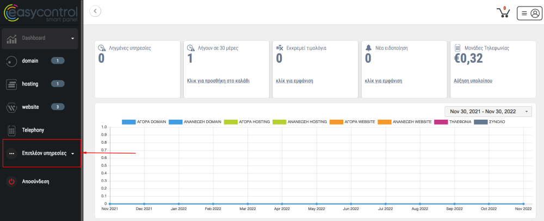Click the value 0 under Ληγμένες υπηρεσίες
This screenshot has width=544, height=221.
pyautogui.click(x=101, y=59)
